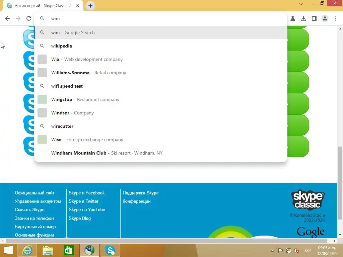This screenshot has height=257, width=343.
Task: Reload the current page
Action: [x=29, y=18]
